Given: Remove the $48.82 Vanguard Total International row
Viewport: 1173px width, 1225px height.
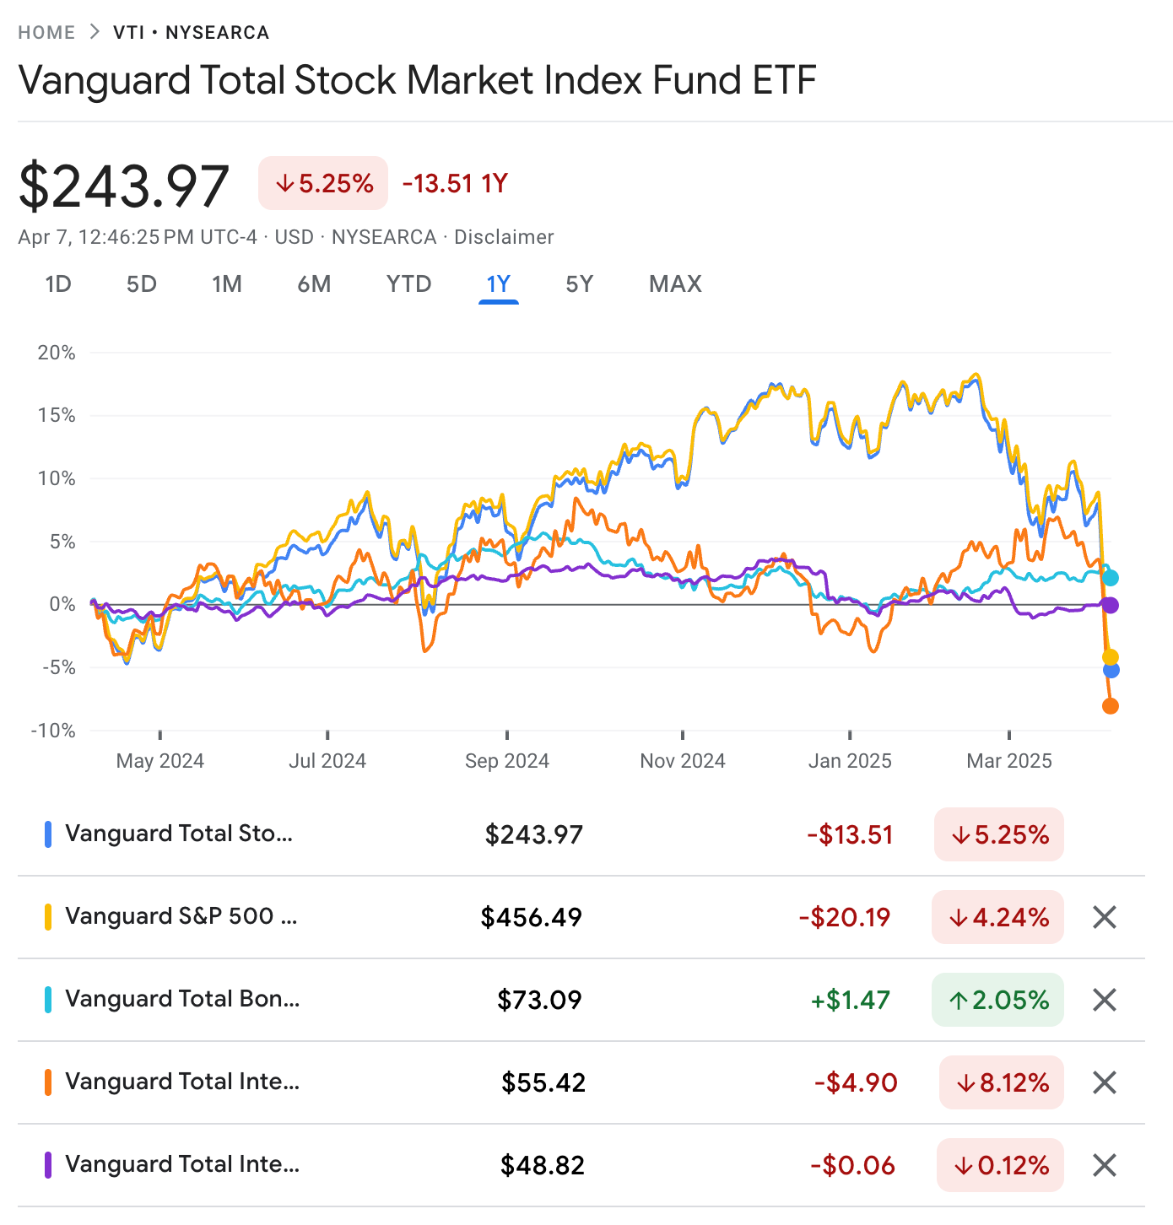Looking at the screenshot, I should pyautogui.click(x=1105, y=1165).
